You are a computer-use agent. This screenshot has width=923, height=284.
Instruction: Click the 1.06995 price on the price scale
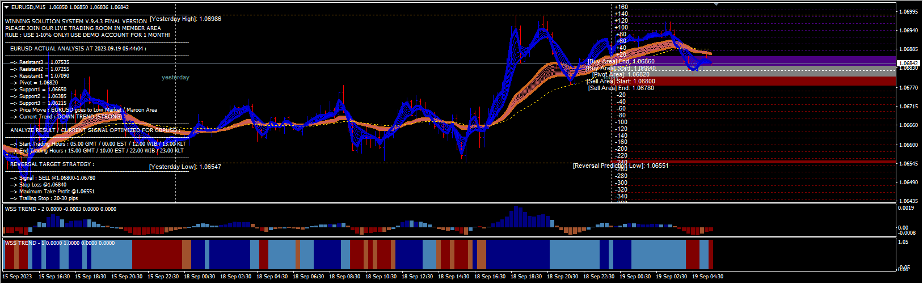tap(909, 11)
